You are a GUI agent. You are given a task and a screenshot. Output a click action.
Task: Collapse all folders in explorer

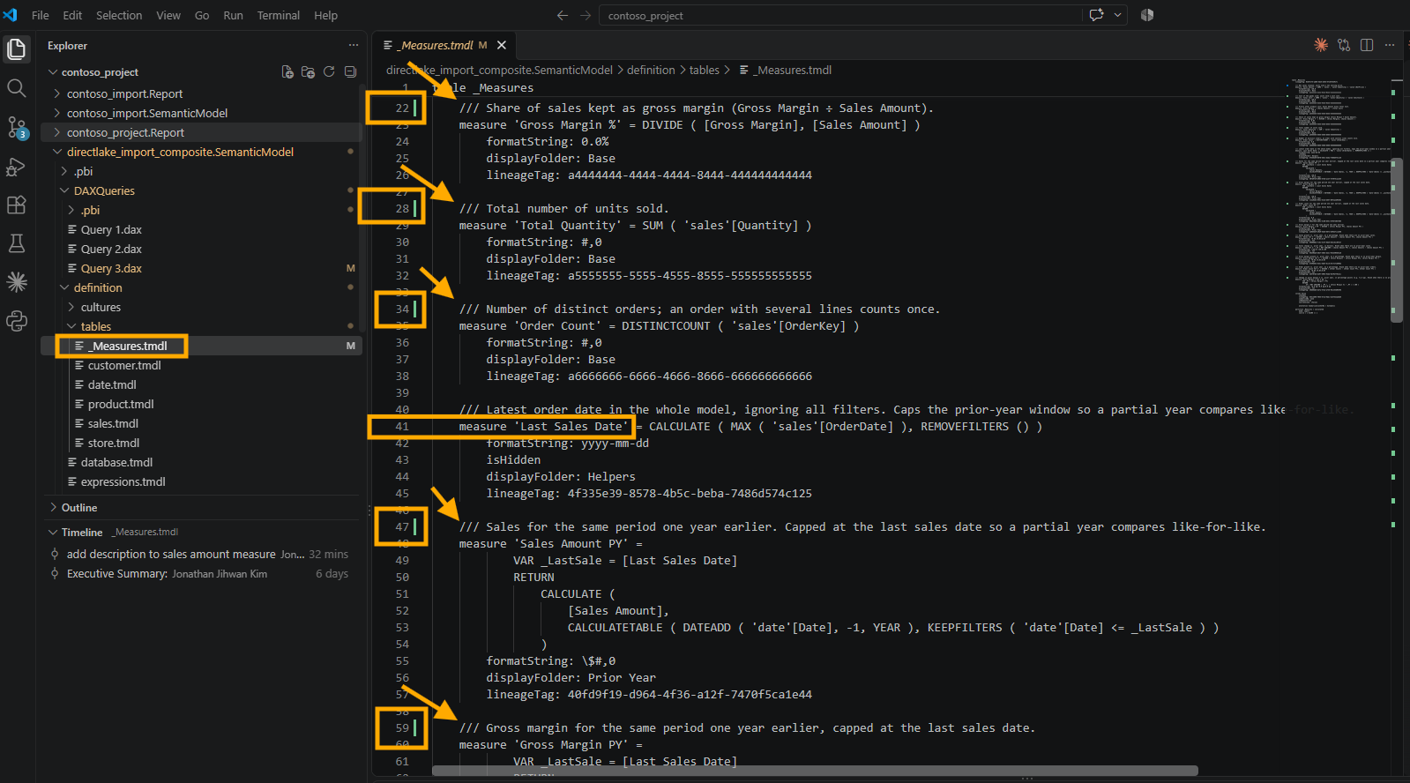tap(350, 72)
